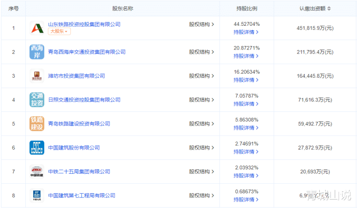This screenshot has height=208, width=357.
Task: Expand the 大股东 tag dropdown
Action: [59, 31]
